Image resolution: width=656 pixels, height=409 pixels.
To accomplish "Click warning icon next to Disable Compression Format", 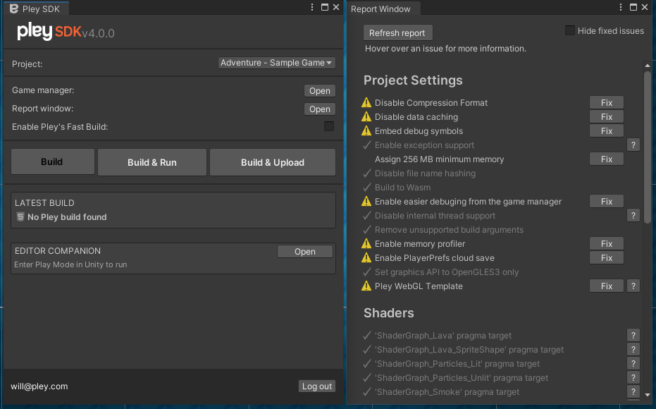I will [x=366, y=102].
